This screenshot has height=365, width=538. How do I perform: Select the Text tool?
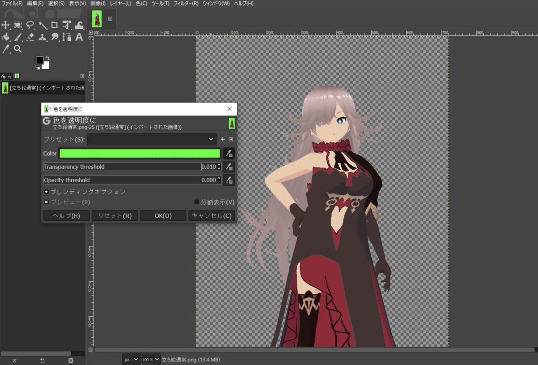[79, 37]
